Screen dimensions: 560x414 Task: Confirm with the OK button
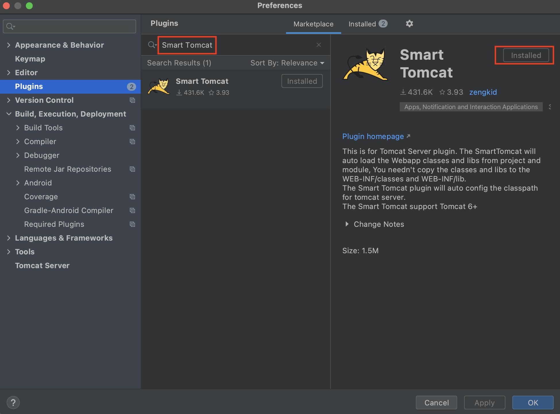coord(533,403)
